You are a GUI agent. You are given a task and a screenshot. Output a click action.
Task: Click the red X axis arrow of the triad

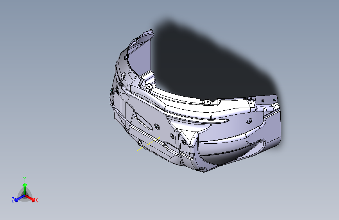pyautogui.click(x=30, y=198)
